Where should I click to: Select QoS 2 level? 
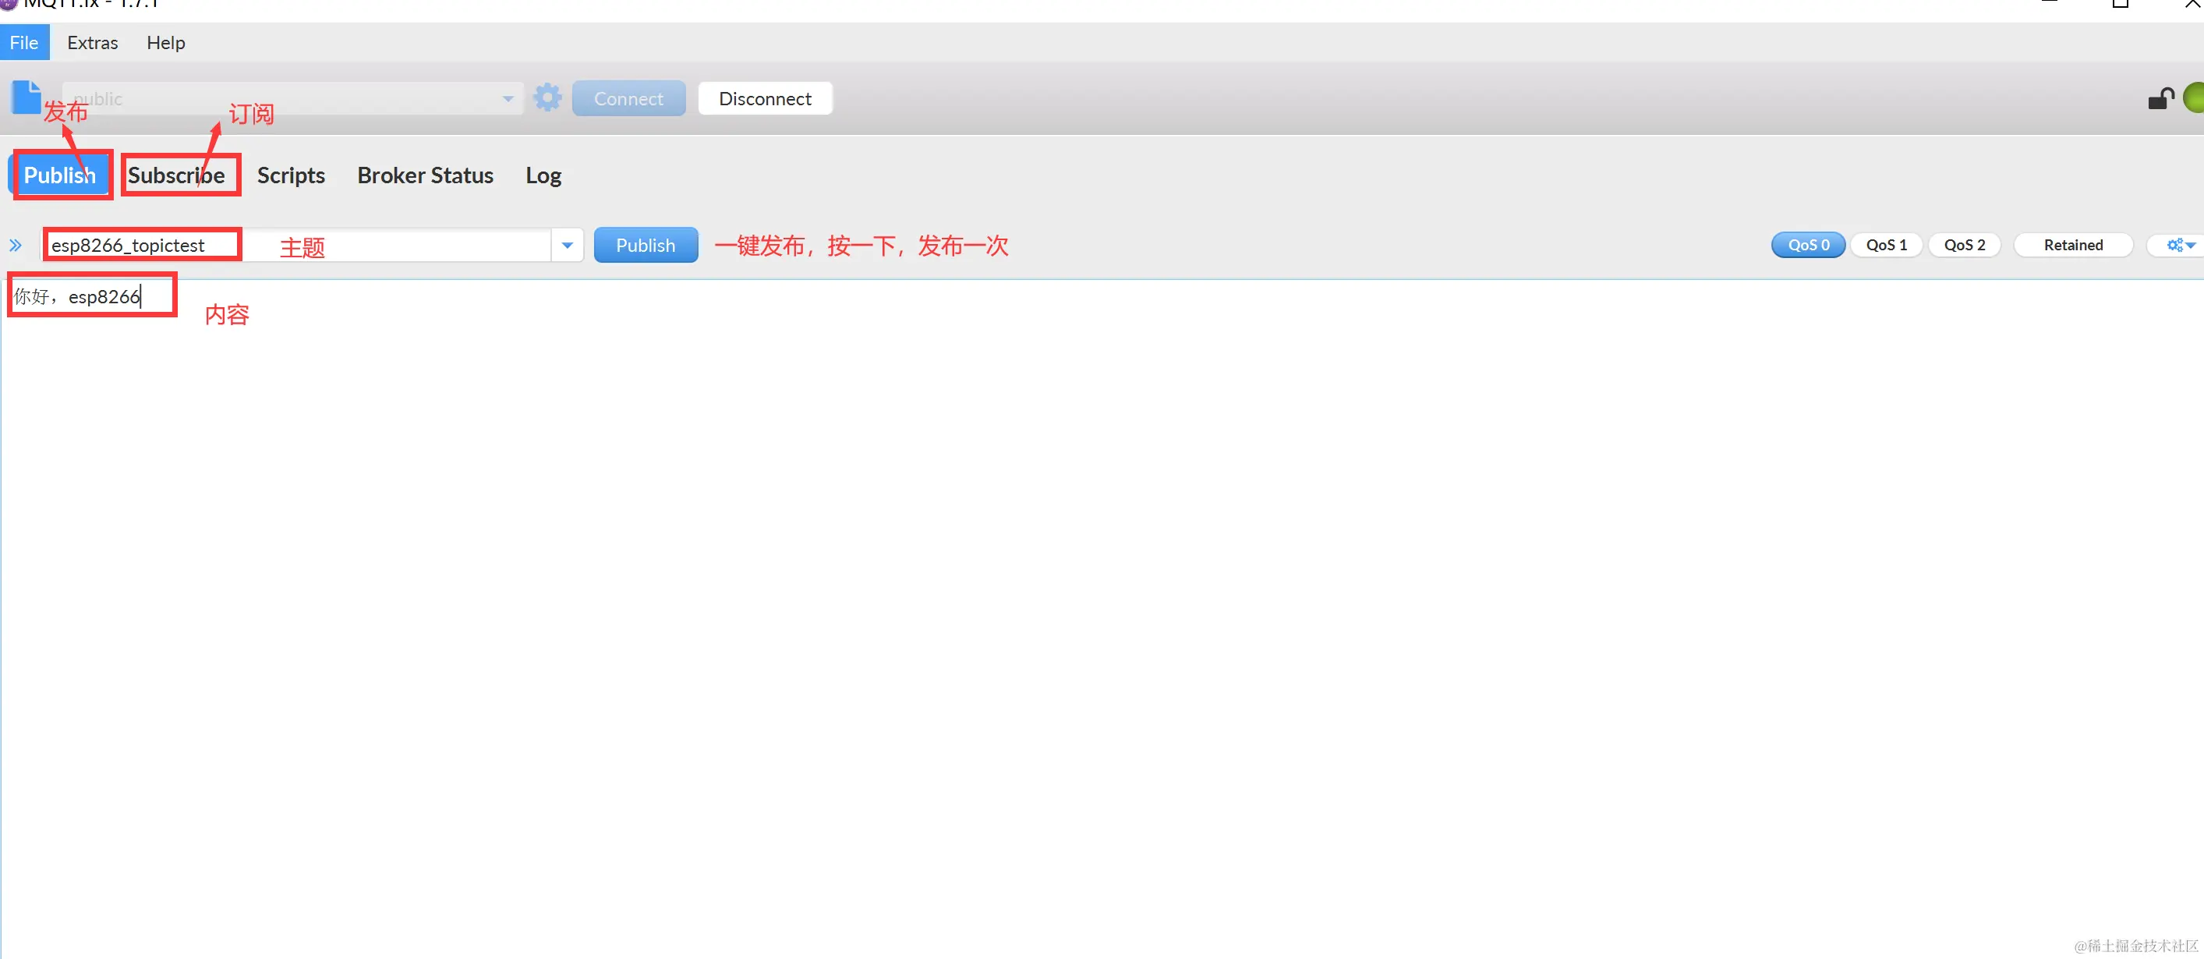click(1964, 245)
